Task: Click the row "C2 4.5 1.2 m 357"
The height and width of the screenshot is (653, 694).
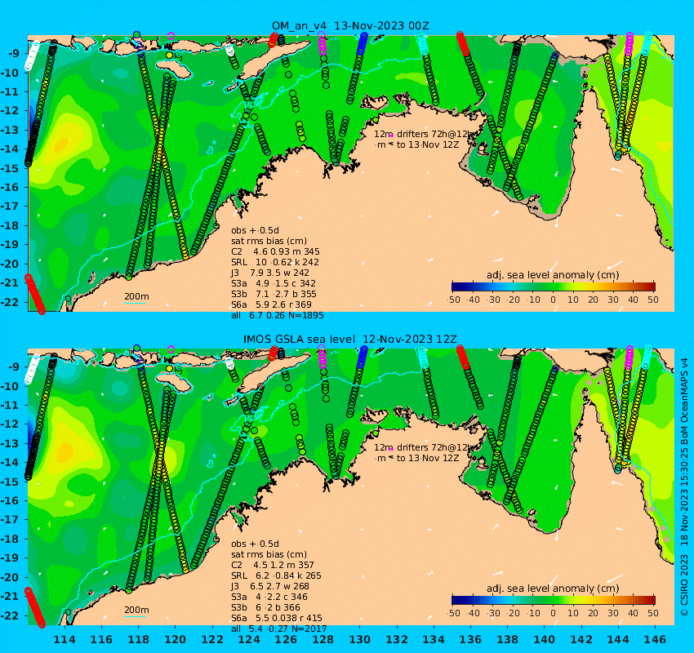Action: pyautogui.click(x=272, y=566)
